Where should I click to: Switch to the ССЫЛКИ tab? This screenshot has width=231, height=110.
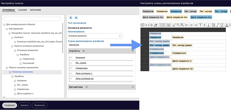[x=23, y=10]
